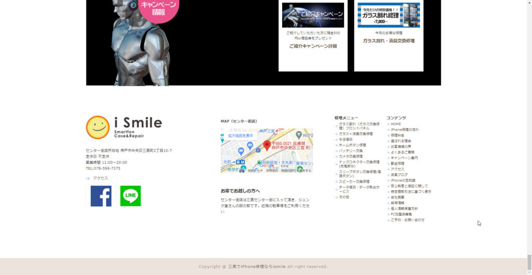Click the Google logo on the map

click(267, 166)
